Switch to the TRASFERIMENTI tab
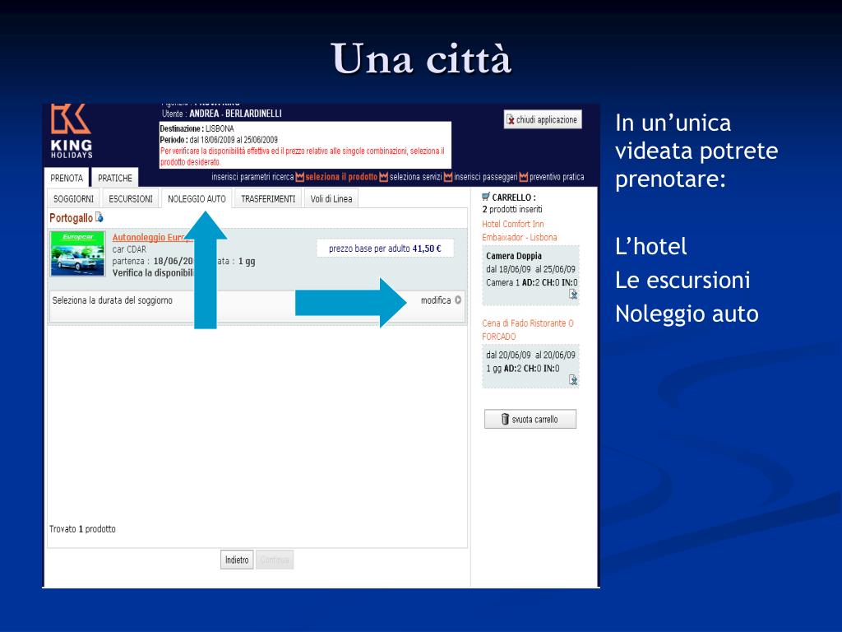The image size is (842, 632). (268, 199)
